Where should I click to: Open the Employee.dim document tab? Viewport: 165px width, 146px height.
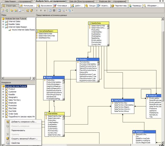(x=112, y=1)
